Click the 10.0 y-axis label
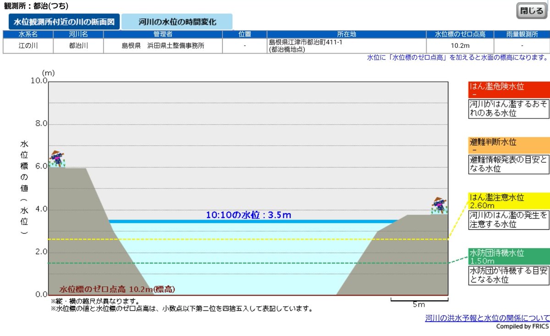 click(x=39, y=81)
